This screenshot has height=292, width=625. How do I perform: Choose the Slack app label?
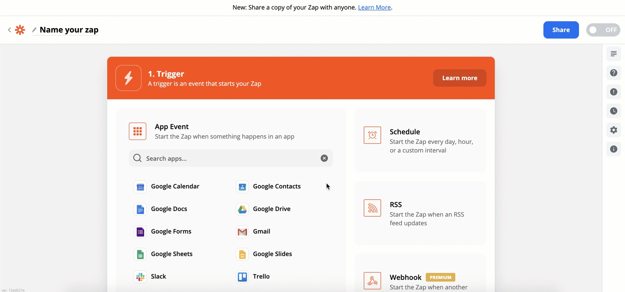[x=158, y=276]
